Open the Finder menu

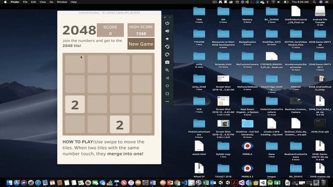15,2
